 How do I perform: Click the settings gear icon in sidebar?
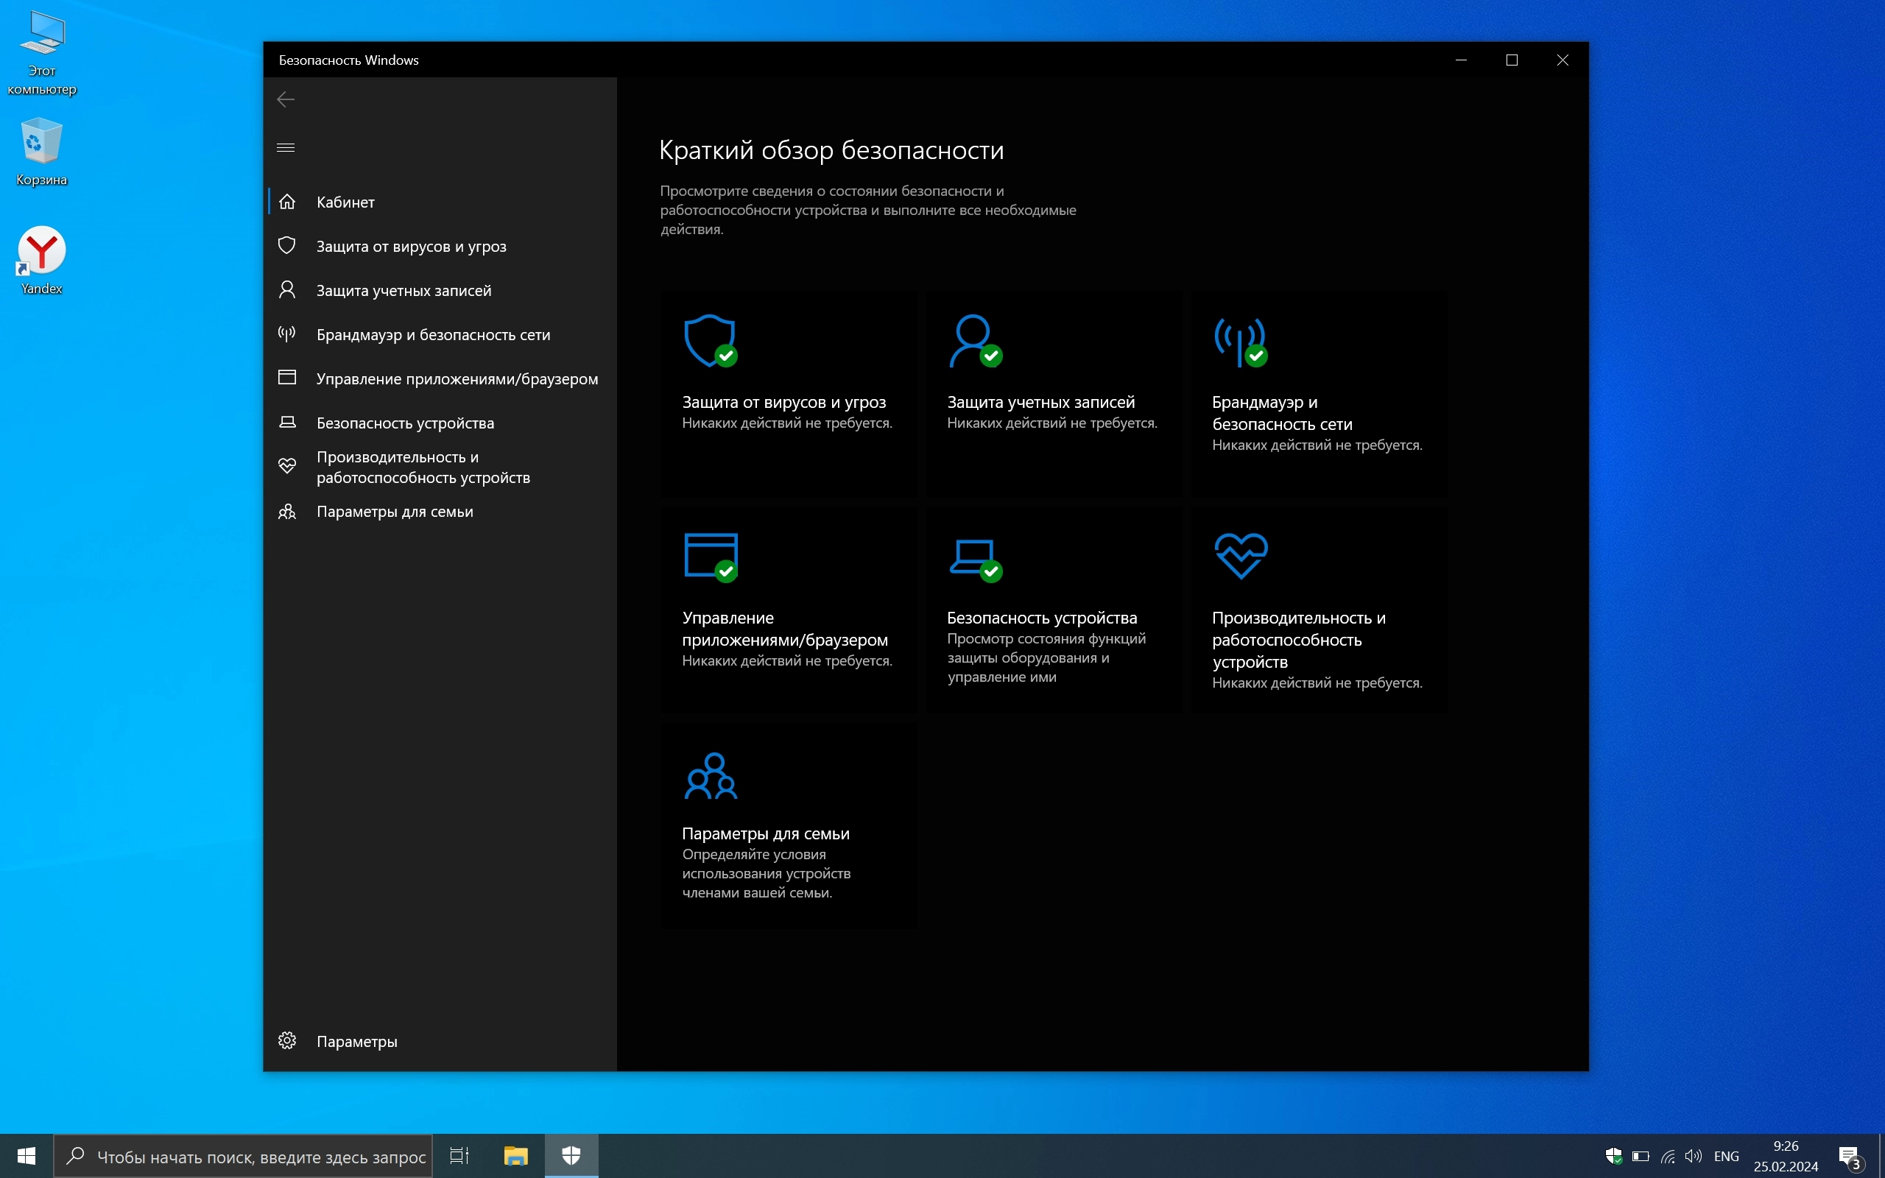286,1041
